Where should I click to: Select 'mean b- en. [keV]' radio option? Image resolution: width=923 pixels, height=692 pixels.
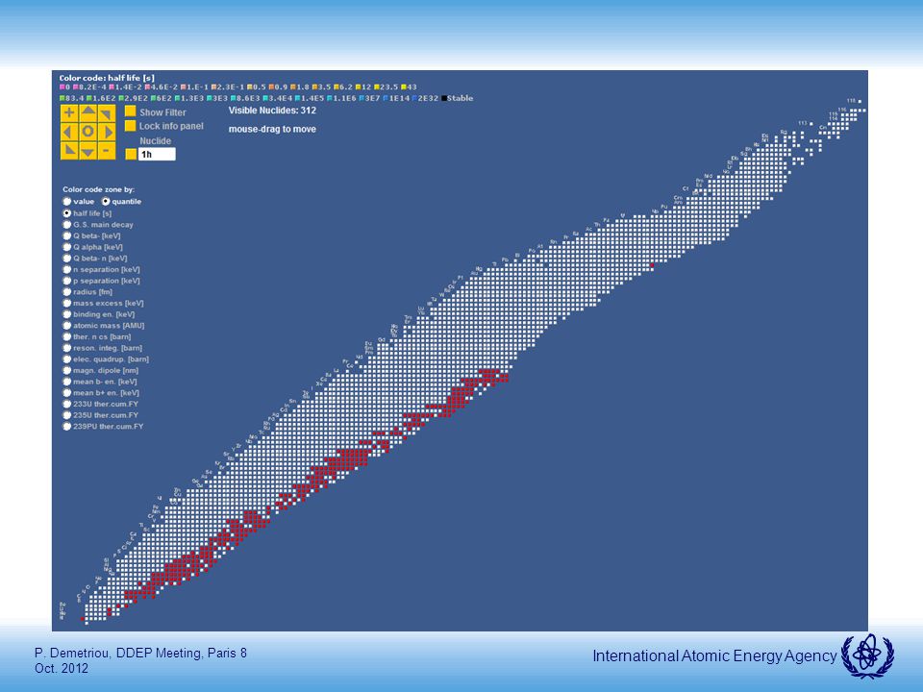(x=67, y=382)
